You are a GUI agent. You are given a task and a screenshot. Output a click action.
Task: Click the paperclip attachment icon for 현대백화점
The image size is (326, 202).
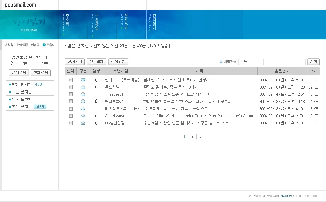96,101
